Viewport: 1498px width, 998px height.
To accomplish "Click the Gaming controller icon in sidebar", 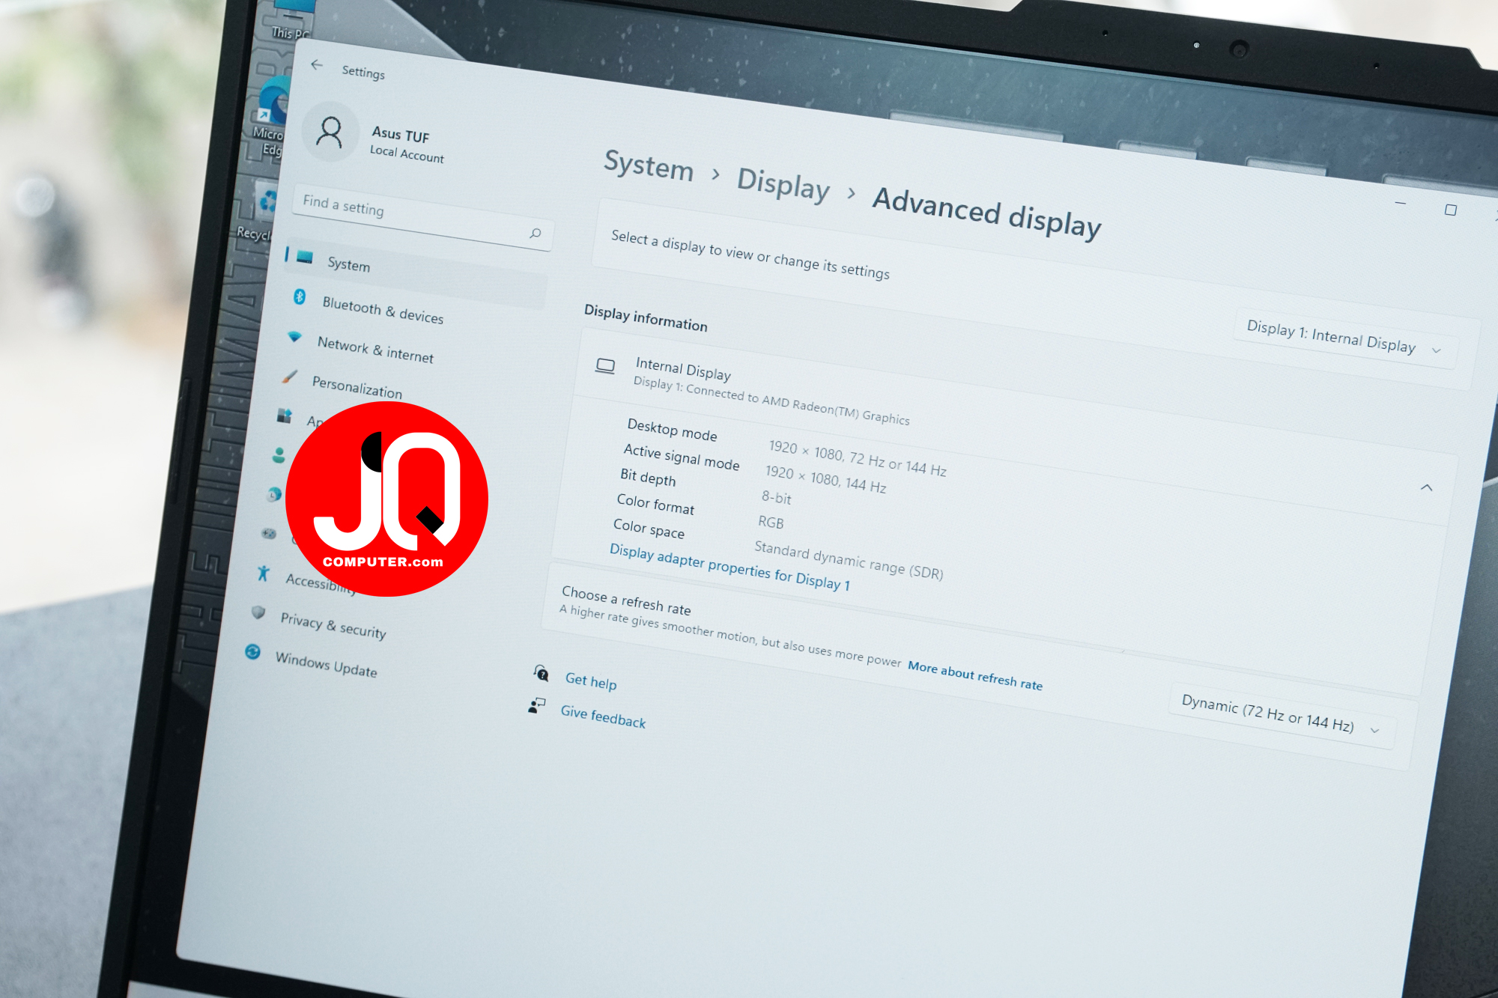I will coord(269,534).
